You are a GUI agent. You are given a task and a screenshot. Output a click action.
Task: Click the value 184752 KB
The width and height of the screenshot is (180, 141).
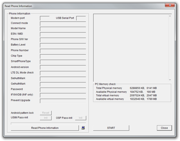point(136,92)
